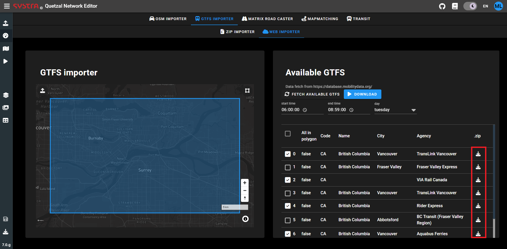Check row 3 TransLink Vancouver checkbox

point(288,193)
